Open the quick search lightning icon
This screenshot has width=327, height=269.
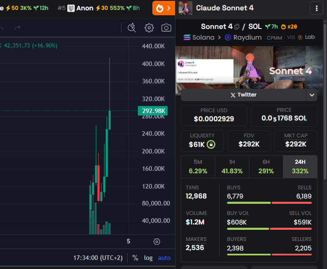(x=132, y=28)
